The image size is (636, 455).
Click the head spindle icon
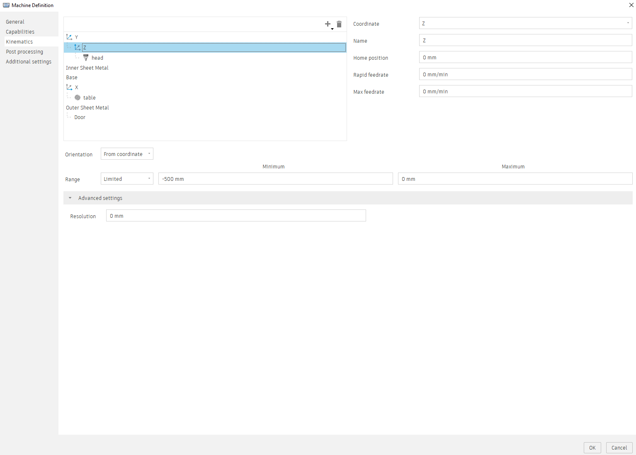point(86,58)
